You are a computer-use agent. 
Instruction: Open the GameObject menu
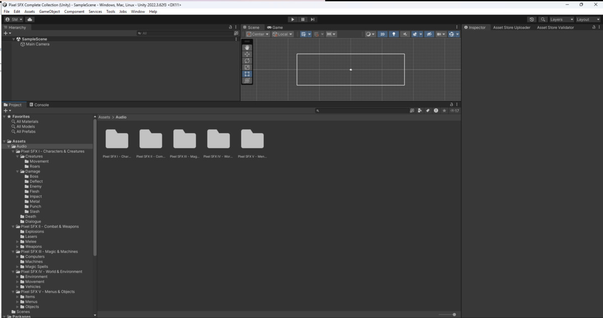tap(49, 12)
